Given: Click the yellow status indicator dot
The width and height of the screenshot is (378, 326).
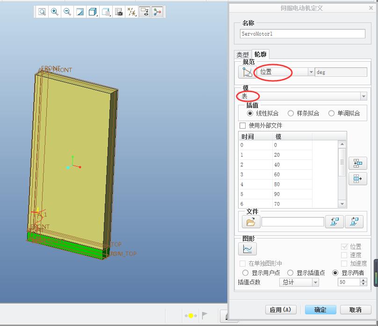Looking at the screenshot, I should pos(191,316).
